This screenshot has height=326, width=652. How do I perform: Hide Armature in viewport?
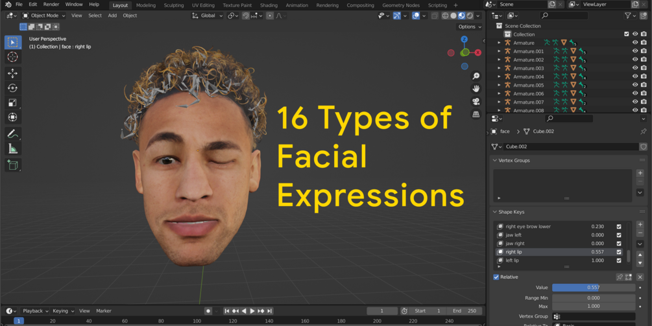click(x=635, y=43)
